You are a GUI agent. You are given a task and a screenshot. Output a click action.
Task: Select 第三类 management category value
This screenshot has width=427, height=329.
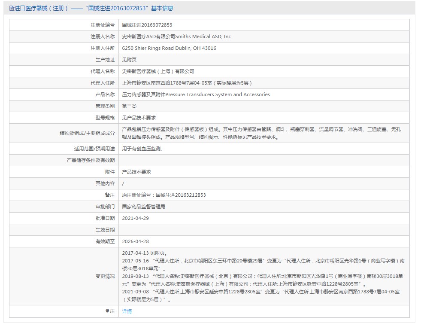(129, 106)
